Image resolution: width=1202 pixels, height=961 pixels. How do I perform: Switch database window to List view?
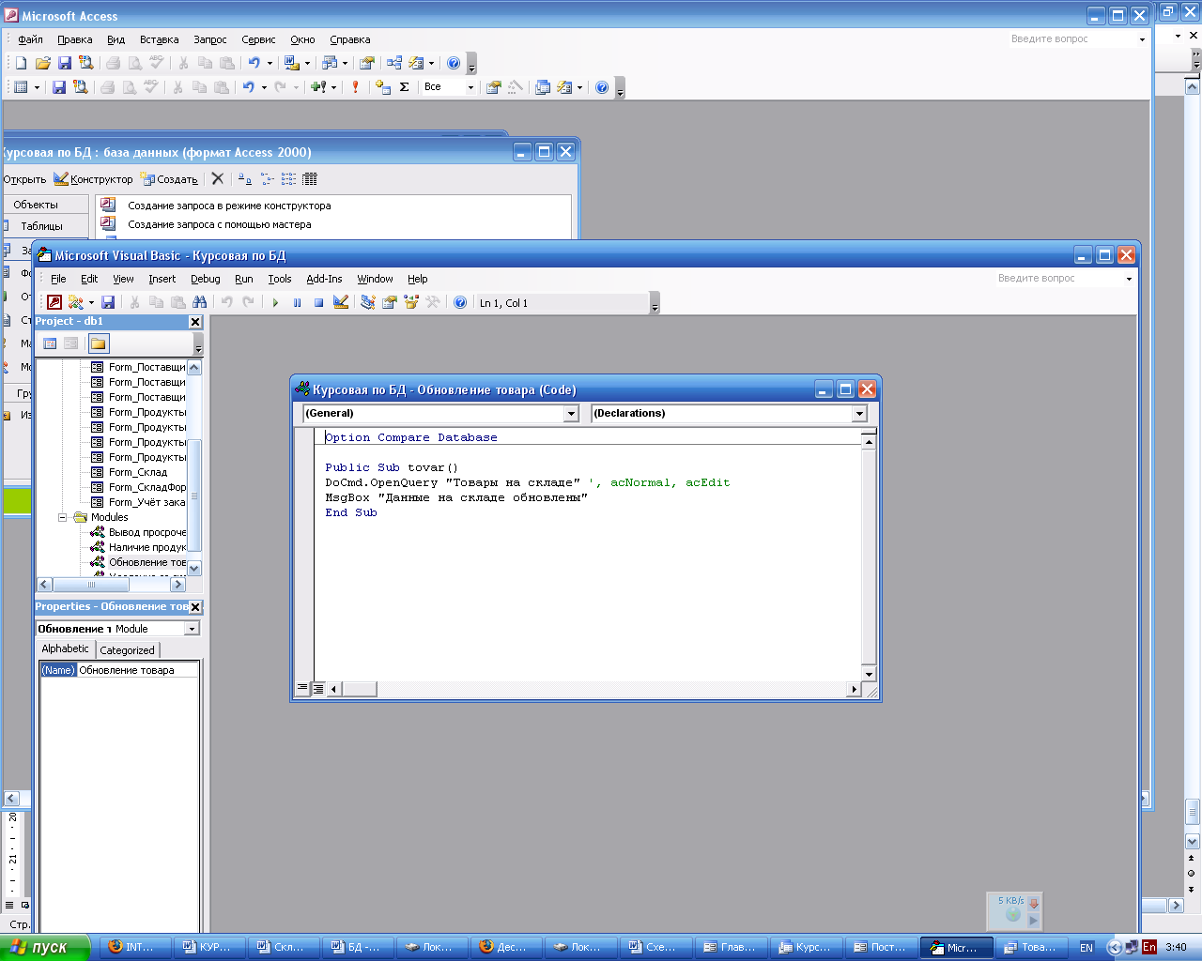click(x=288, y=178)
